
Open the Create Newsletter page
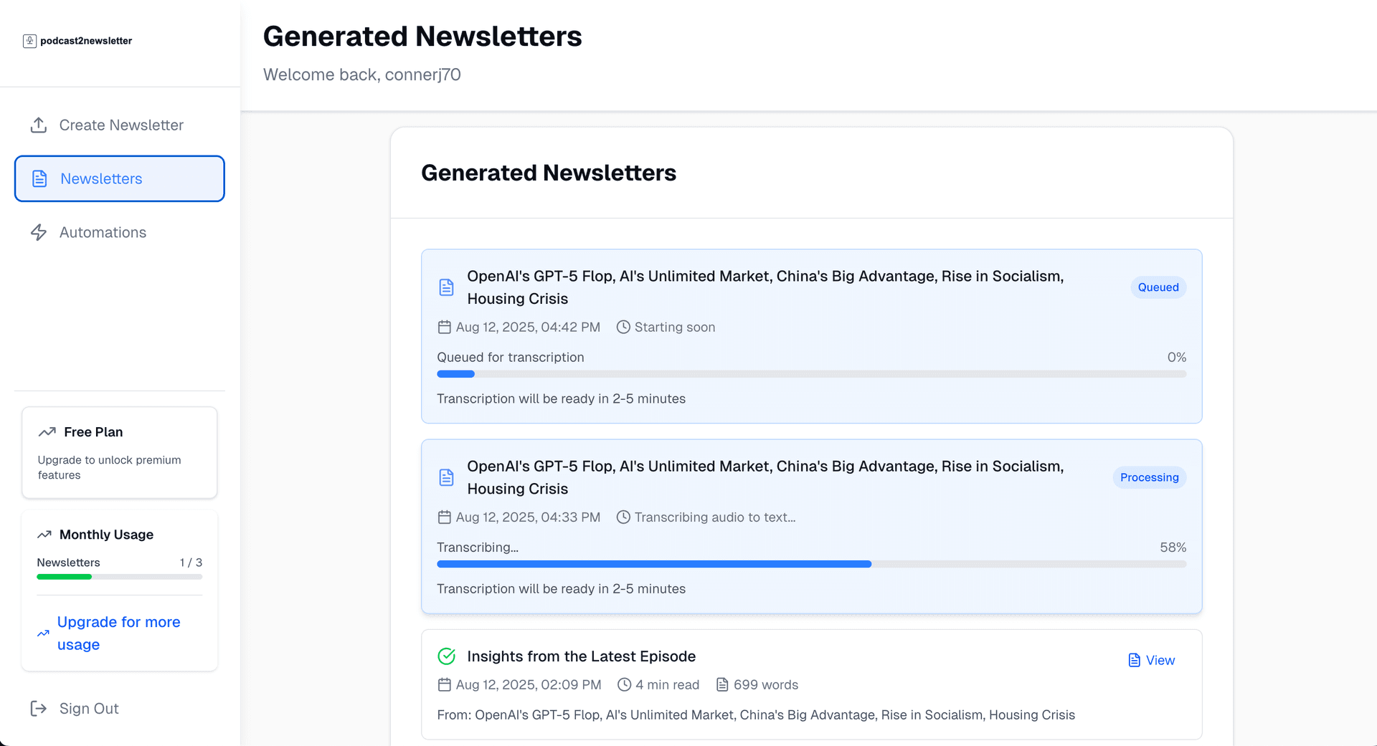pyautogui.click(x=120, y=125)
